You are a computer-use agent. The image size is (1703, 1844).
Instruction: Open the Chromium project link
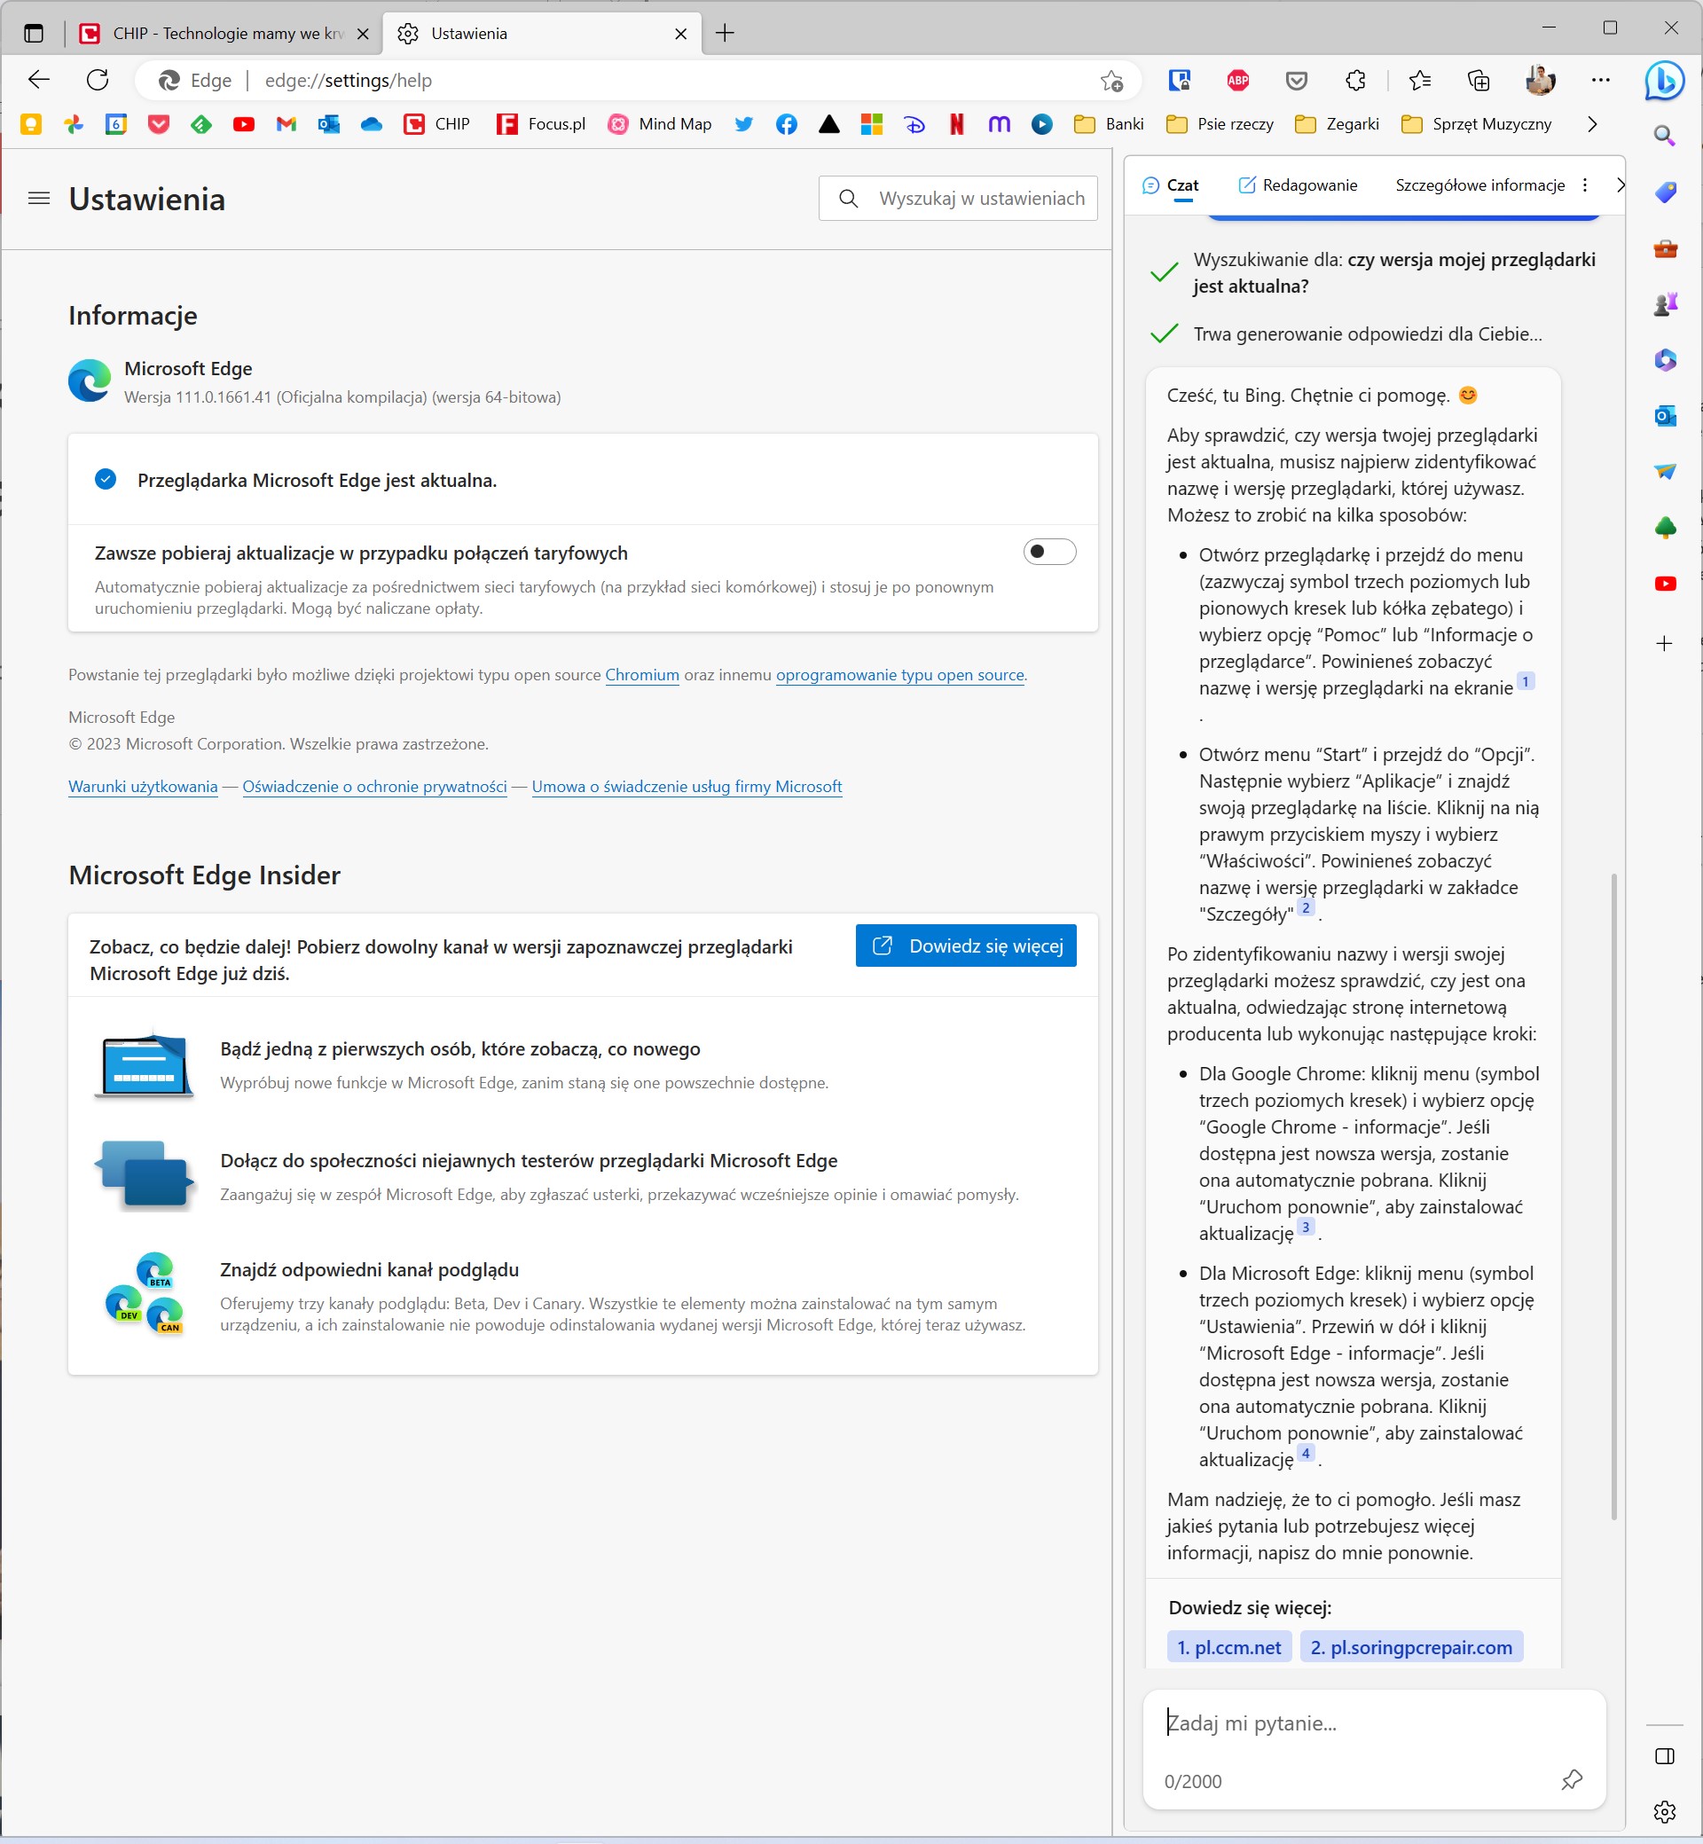point(641,675)
